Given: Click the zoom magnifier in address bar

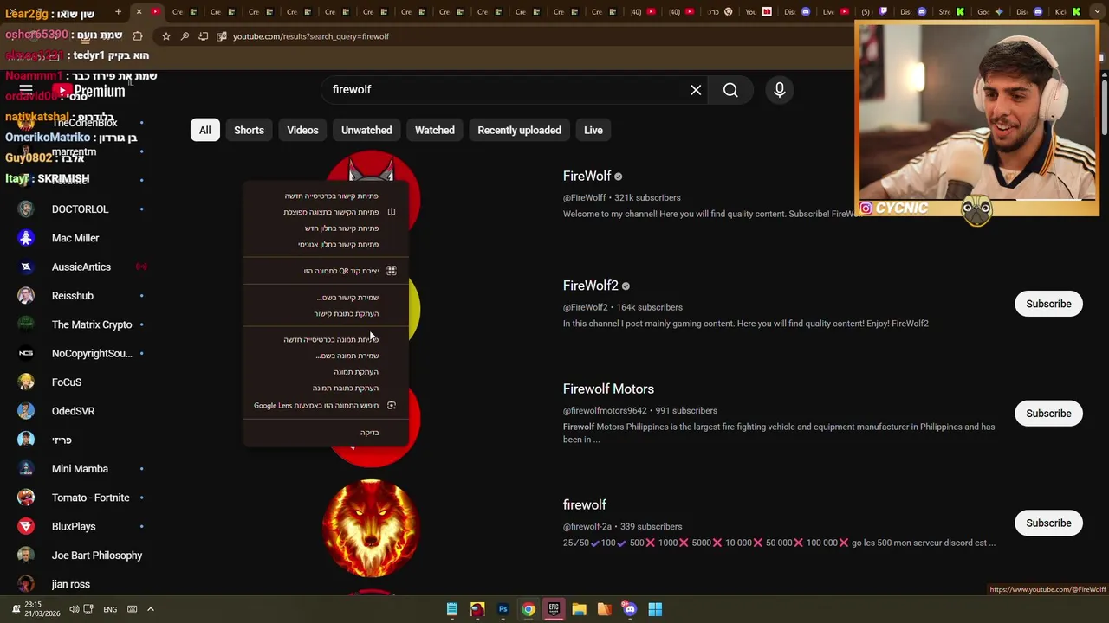Looking at the screenshot, I should [x=185, y=36].
